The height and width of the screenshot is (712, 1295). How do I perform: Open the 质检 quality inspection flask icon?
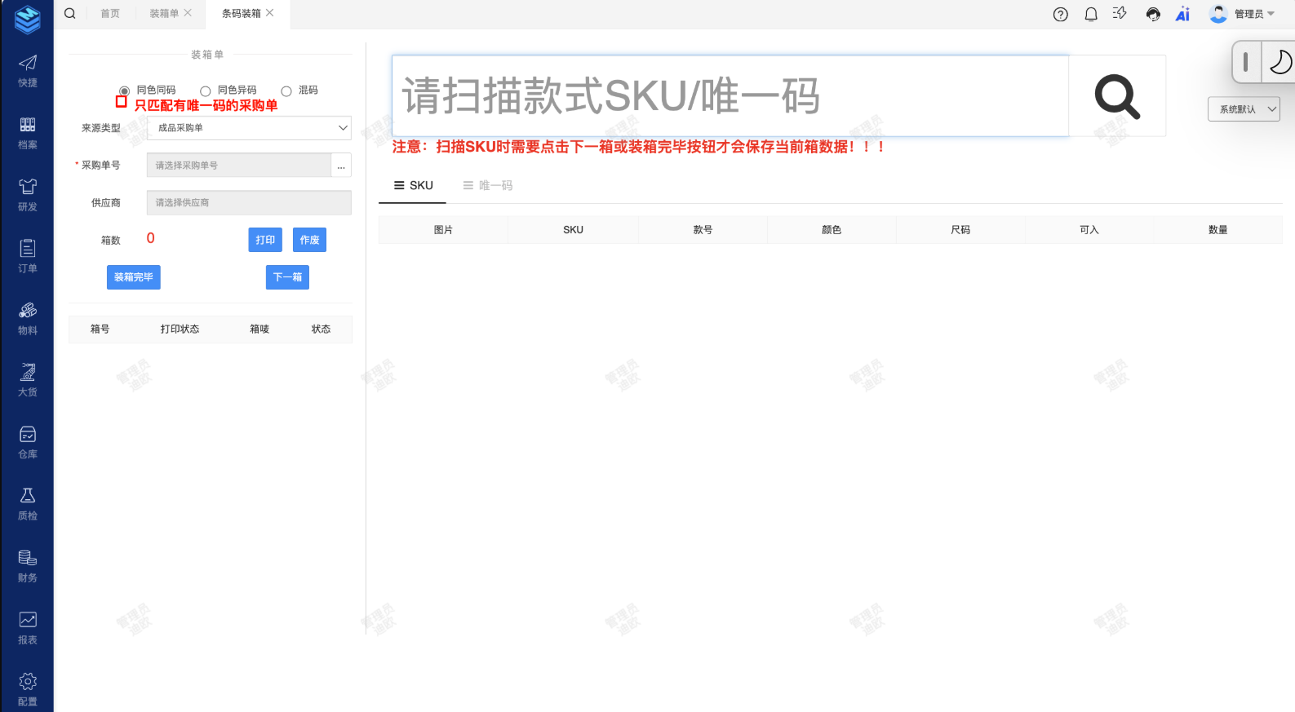(x=27, y=503)
